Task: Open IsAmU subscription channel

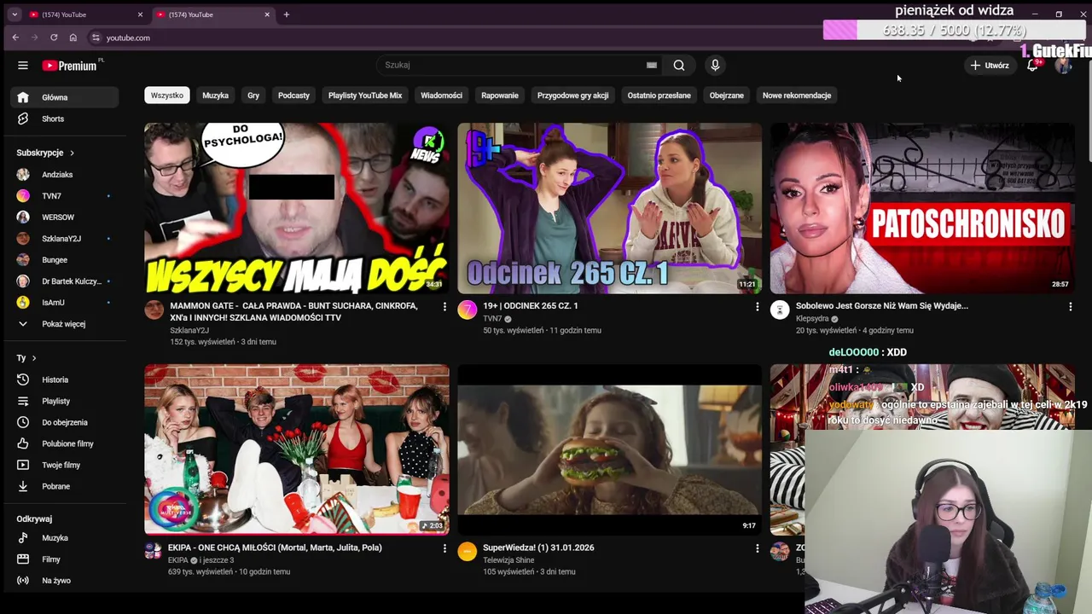Action: [x=67, y=303]
